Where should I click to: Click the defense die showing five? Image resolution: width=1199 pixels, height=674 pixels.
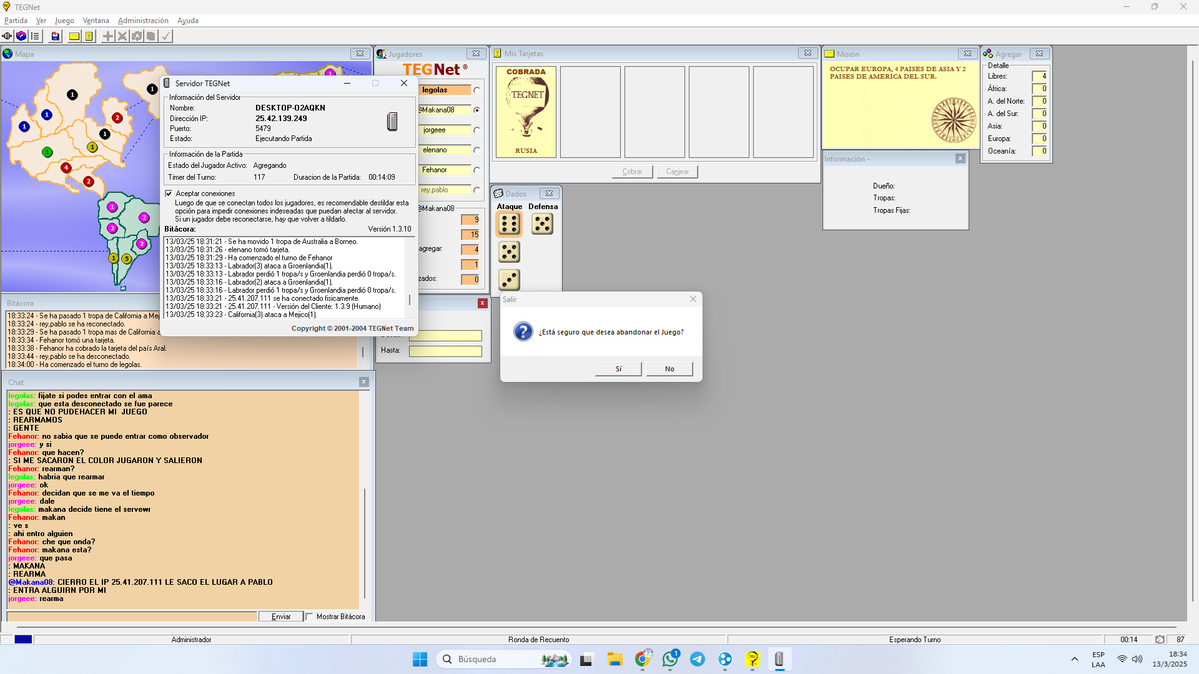(542, 224)
